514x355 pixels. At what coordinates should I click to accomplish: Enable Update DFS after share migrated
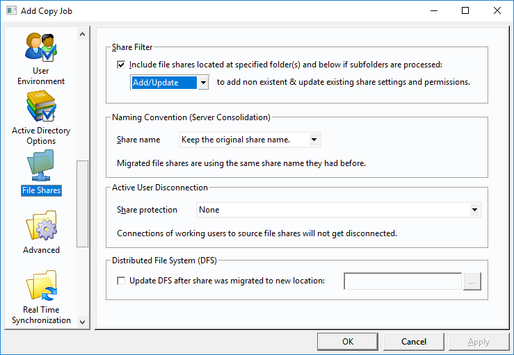[x=121, y=281]
